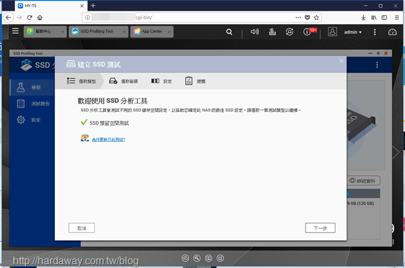The image size is (405, 268).
Task: Switch to the App Center taskbar tab
Action: tap(152, 32)
